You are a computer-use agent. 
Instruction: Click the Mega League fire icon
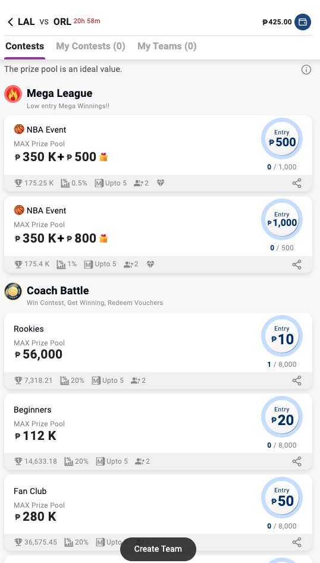13,94
